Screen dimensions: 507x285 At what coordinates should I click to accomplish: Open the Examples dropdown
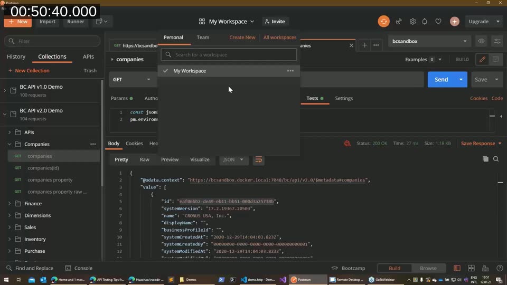tap(423, 60)
